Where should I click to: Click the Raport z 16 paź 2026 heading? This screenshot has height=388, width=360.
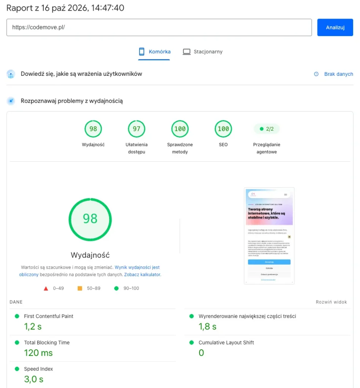(x=65, y=8)
